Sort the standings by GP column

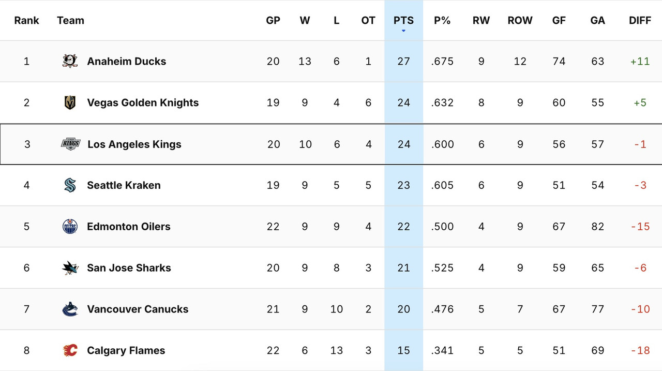pyautogui.click(x=273, y=20)
